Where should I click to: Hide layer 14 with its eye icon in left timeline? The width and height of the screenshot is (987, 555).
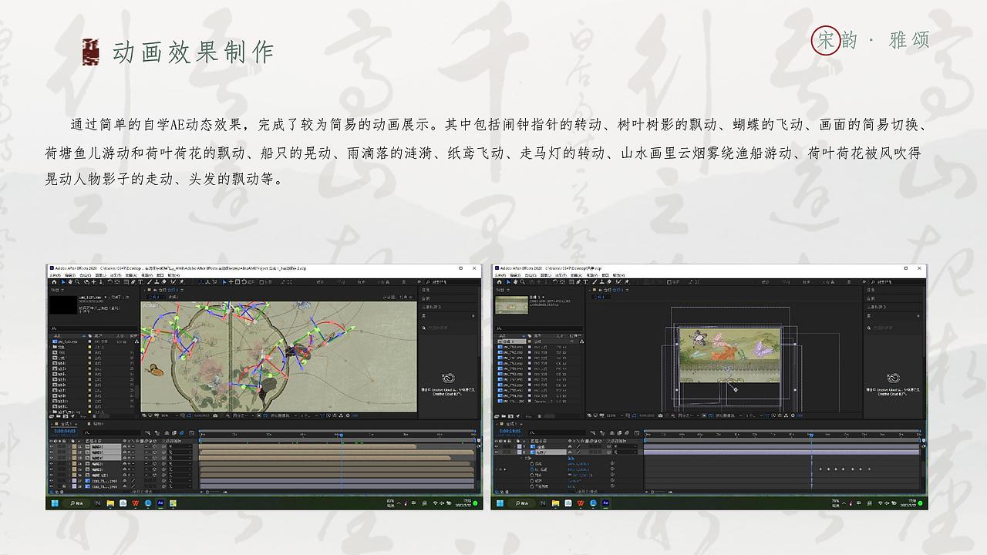pyautogui.click(x=51, y=464)
